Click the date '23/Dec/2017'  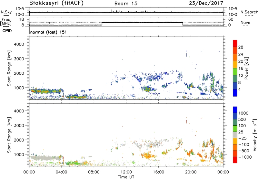click(x=206, y=3)
